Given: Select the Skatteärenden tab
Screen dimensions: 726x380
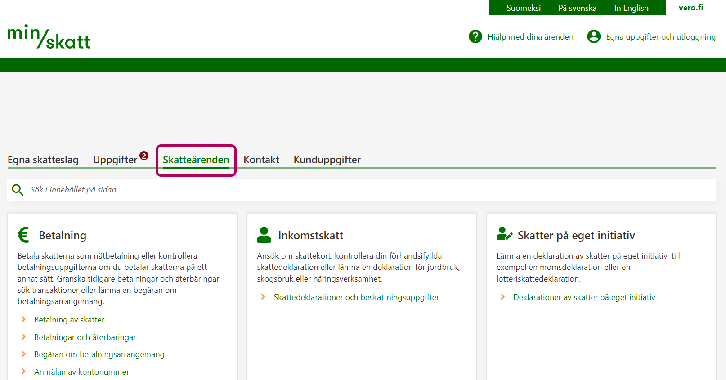Looking at the screenshot, I should pos(196,160).
